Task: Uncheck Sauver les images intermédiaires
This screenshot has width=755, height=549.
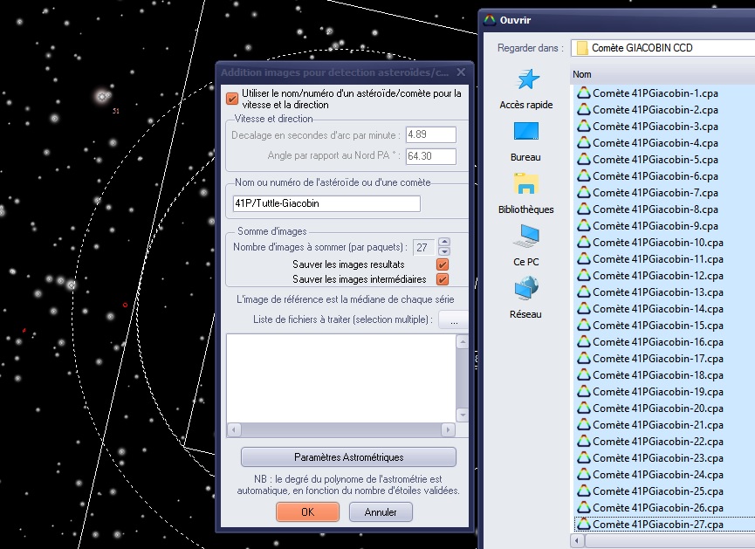Action: 443,279
